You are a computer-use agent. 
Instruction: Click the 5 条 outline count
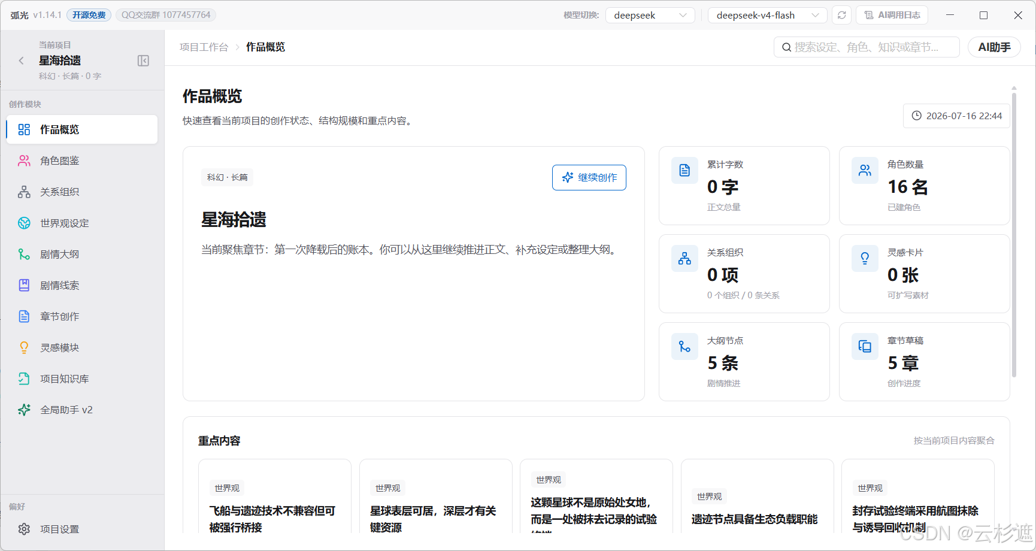click(x=723, y=363)
